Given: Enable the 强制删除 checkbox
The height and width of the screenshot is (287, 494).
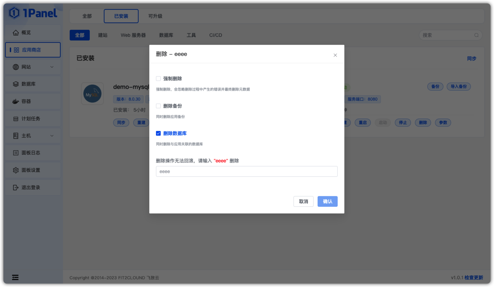Looking at the screenshot, I should [158, 79].
